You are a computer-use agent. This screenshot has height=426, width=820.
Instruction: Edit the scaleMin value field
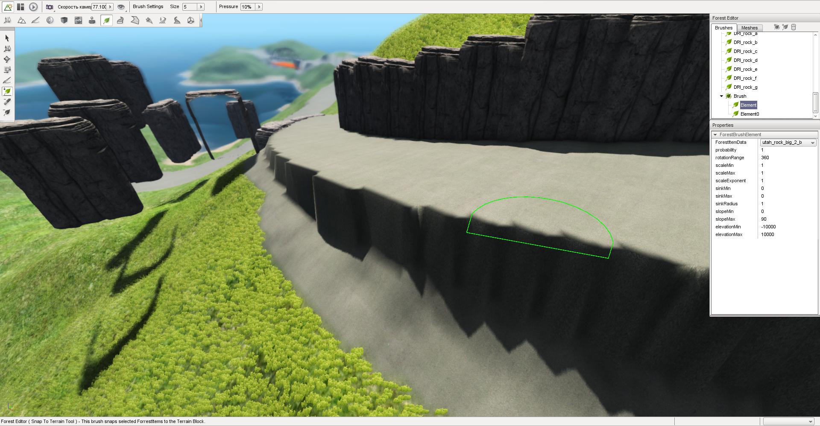[x=788, y=166]
